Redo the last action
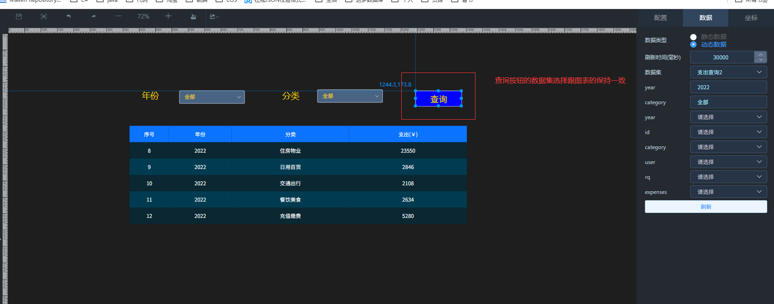This screenshot has height=304, width=774. (x=93, y=16)
